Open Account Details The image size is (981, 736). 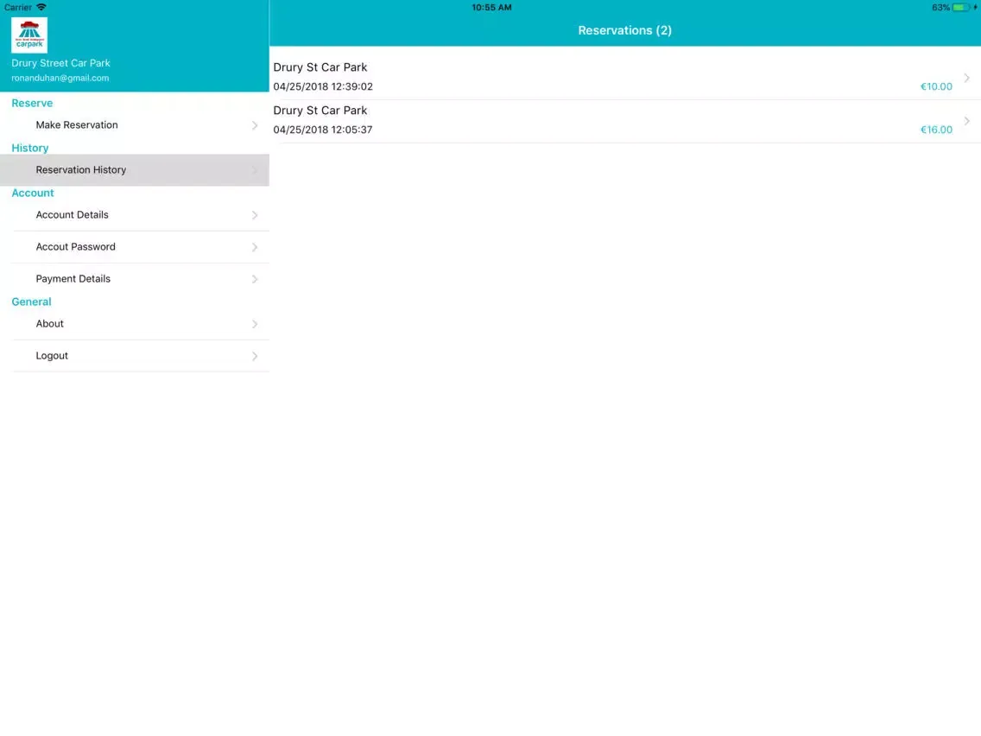pyautogui.click(x=135, y=214)
